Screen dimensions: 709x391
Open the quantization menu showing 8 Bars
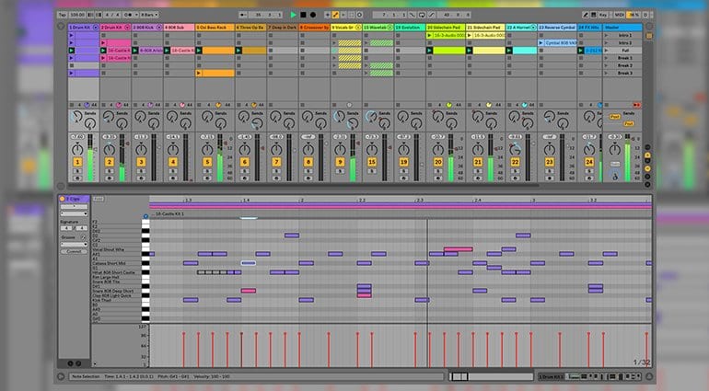click(149, 15)
